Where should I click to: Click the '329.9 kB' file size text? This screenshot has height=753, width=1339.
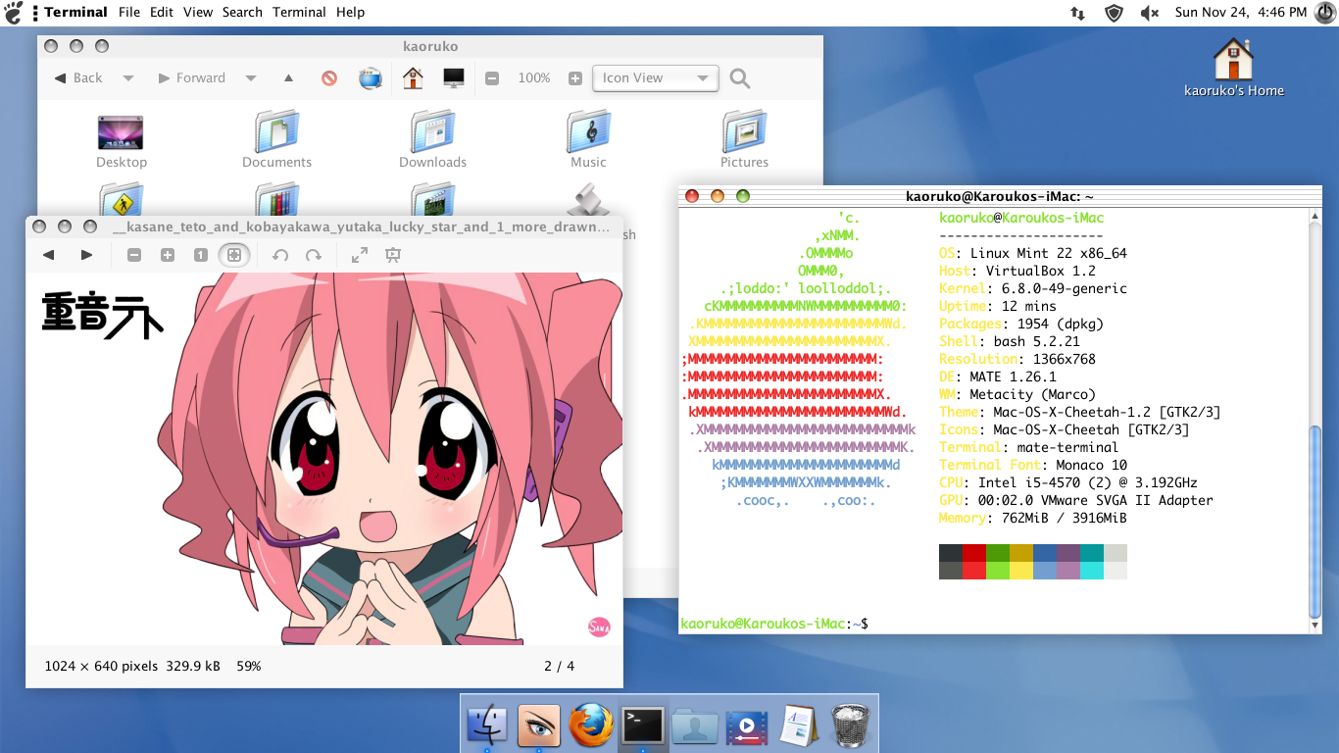pyautogui.click(x=193, y=666)
